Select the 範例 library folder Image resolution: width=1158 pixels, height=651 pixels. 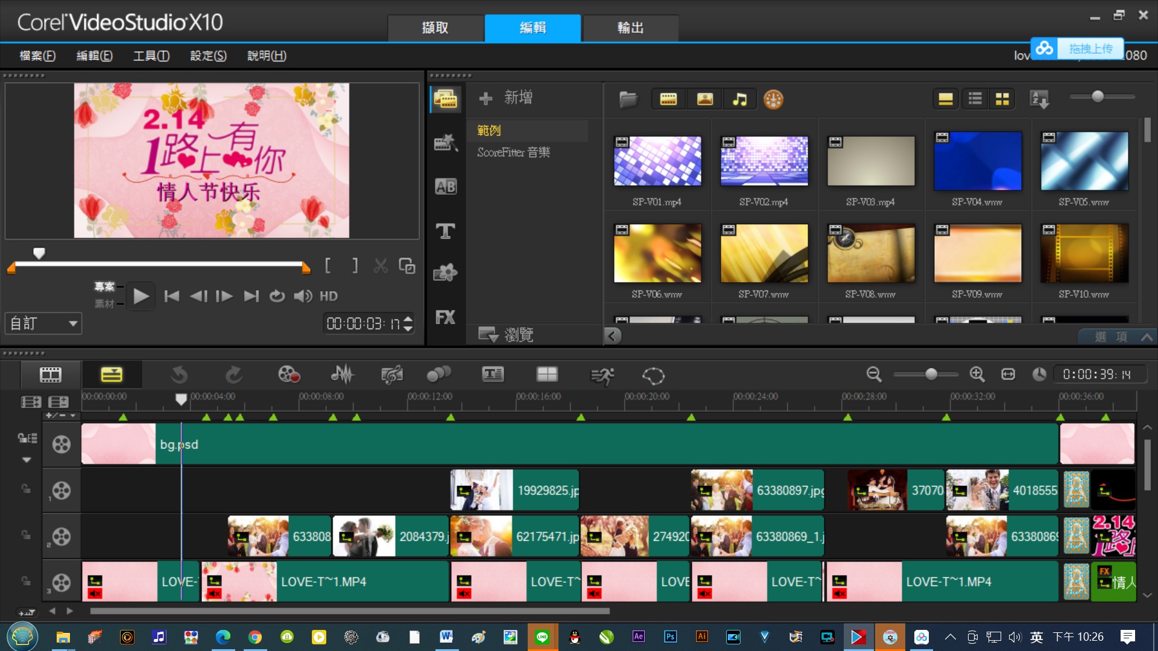(x=489, y=130)
